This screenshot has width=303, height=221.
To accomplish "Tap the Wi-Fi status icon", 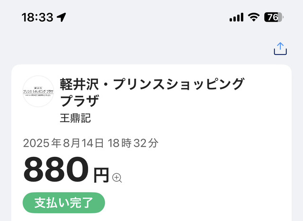I will coord(254,17).
